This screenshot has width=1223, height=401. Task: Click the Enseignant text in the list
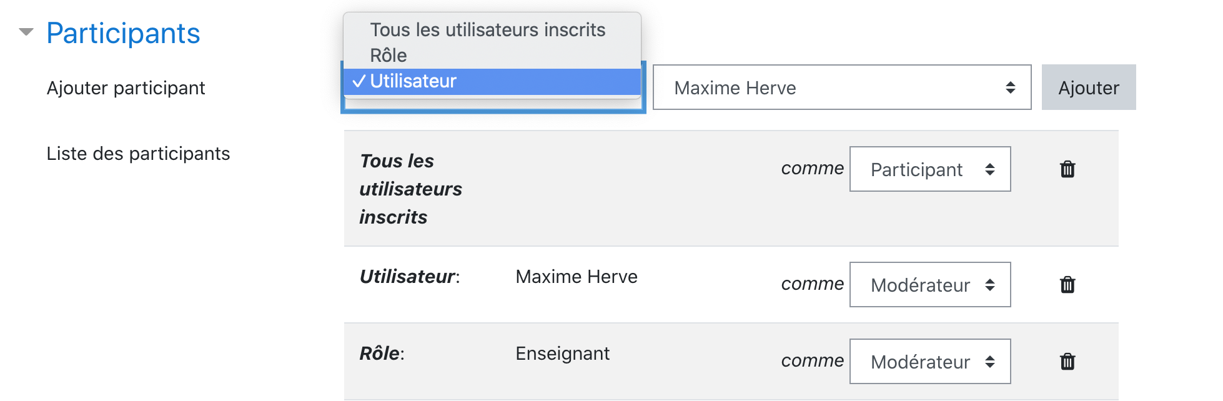[563, 354]
